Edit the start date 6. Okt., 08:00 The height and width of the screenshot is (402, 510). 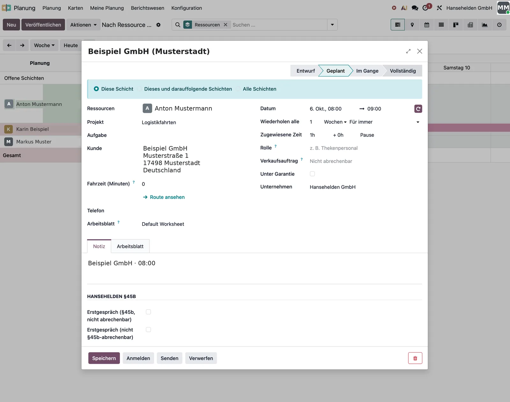[x=325, y=109]
